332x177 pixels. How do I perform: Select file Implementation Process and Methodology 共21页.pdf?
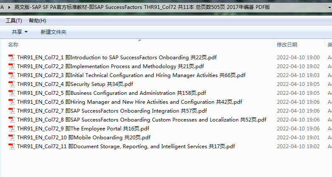point(110,66)
